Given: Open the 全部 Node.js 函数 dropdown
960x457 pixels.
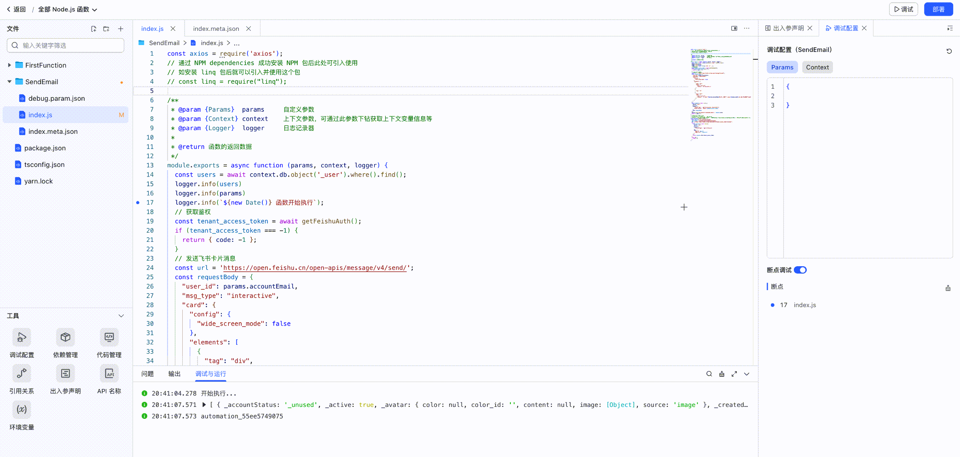Looking at the screenshot, I should point(68,9).
